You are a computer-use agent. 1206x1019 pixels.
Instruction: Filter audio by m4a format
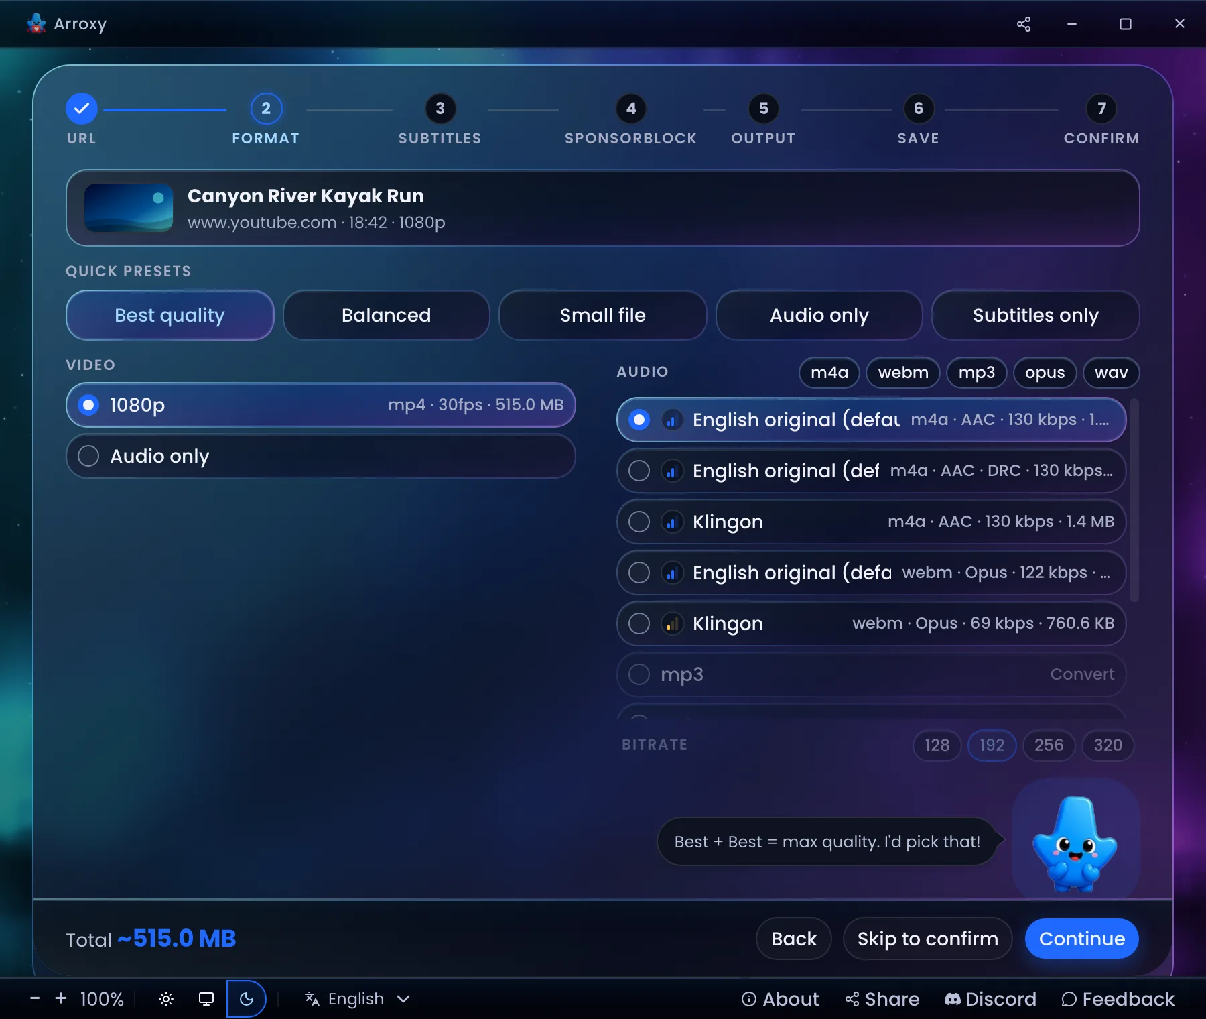click(829, 373)
